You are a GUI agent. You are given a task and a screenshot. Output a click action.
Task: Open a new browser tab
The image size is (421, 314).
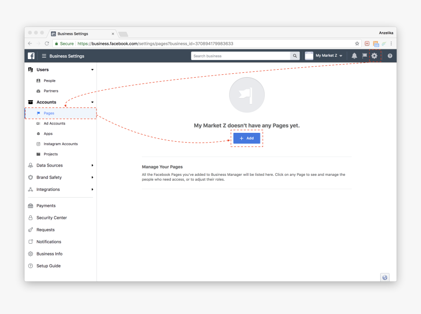[x=123, y=34]
